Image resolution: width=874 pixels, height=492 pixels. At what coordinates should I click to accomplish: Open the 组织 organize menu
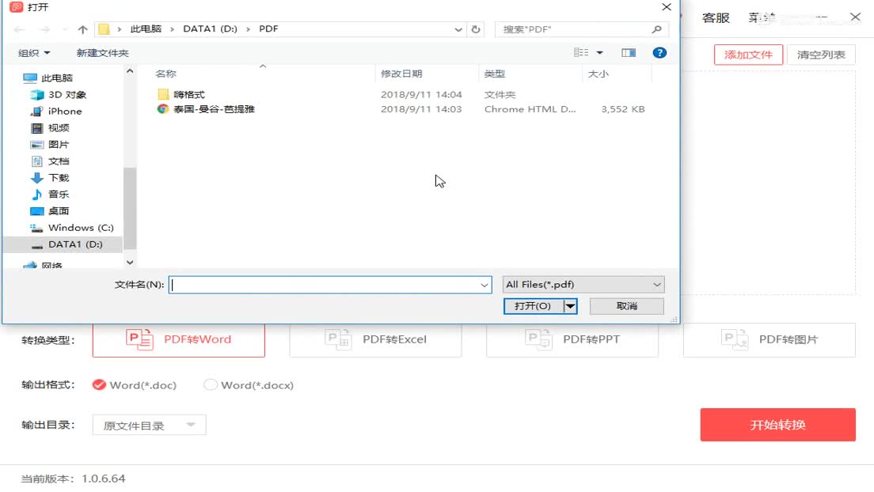coord(32,52)
